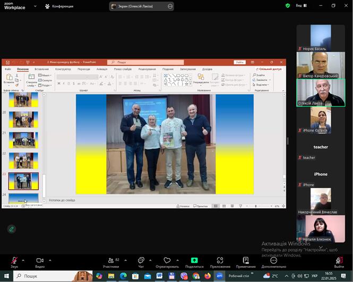Click the taskbar Пошук search box

(53, 276)
